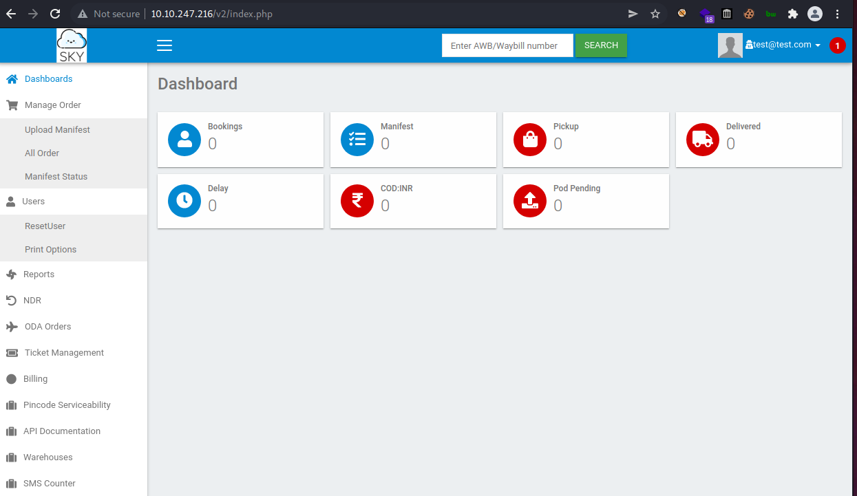Click the COD:INR rupee circle icon
The height and width of the screenshot is (496, 857).
(x=357, y=201)
